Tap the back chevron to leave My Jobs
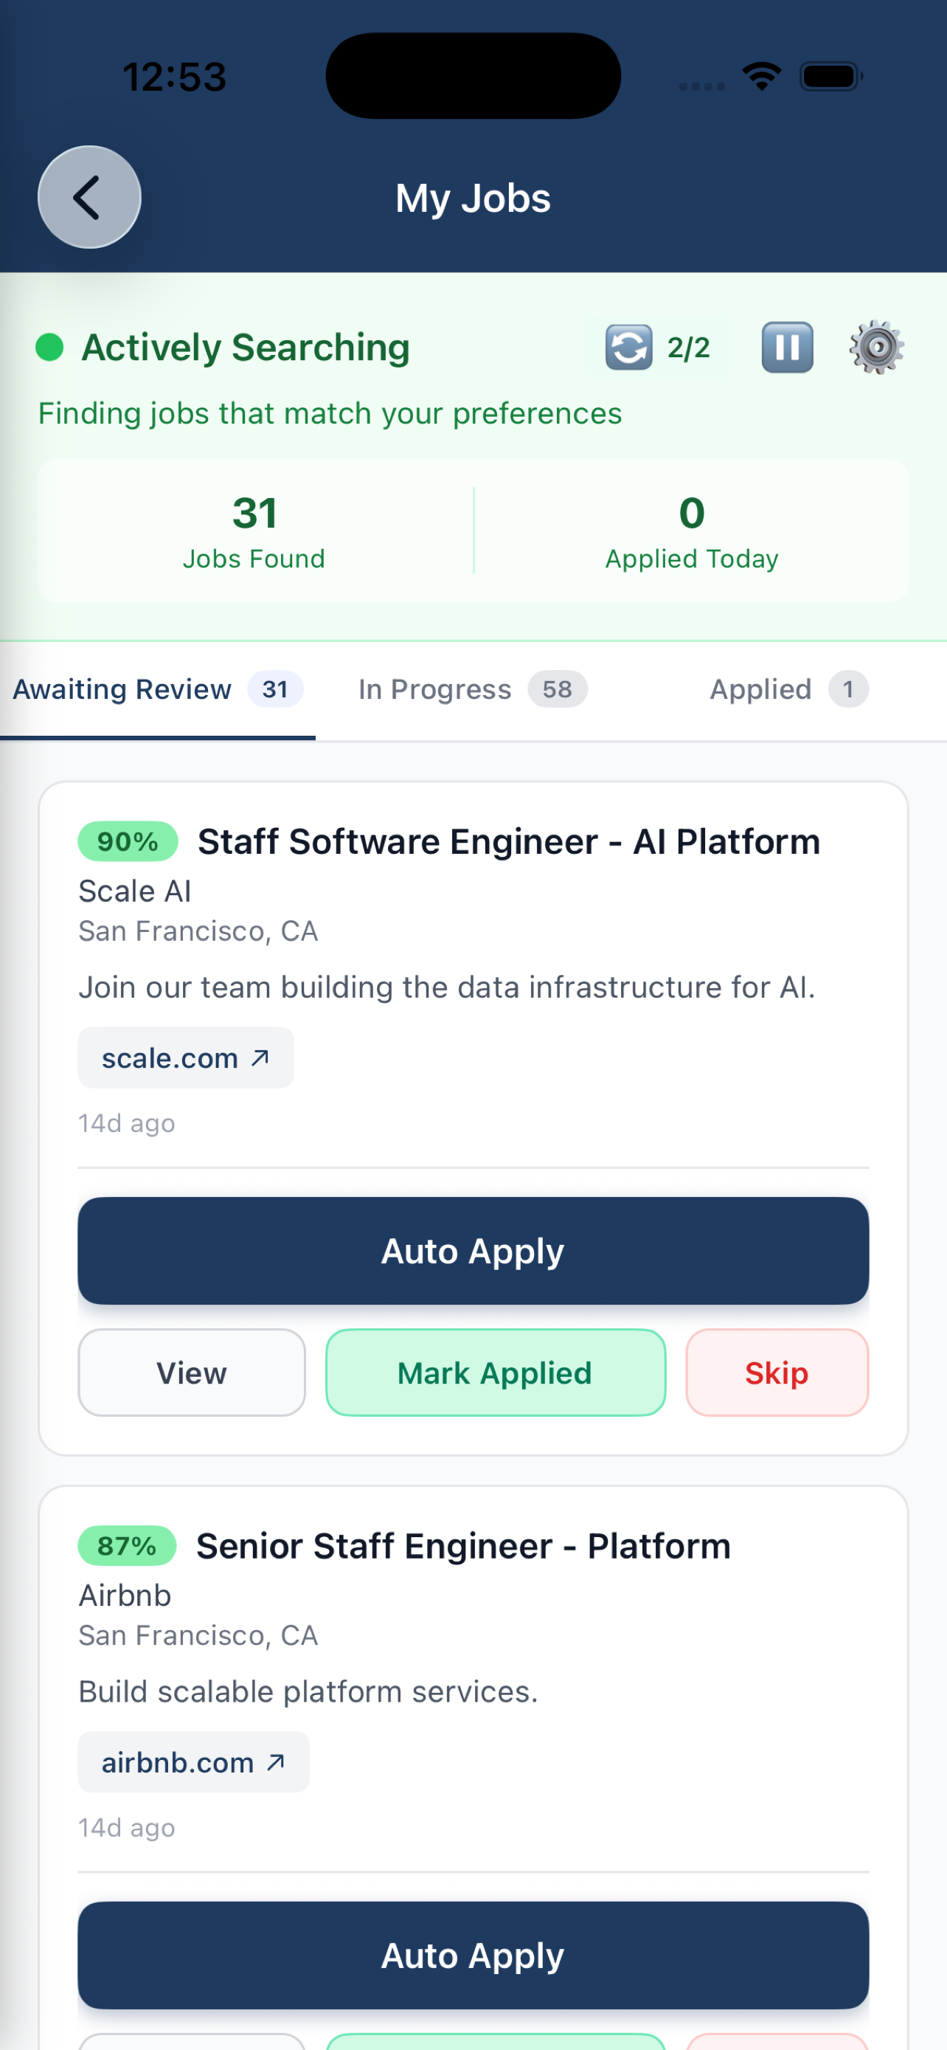Image resolution: width=947 pixels, height=2050 pixels. tap(89, 197)
